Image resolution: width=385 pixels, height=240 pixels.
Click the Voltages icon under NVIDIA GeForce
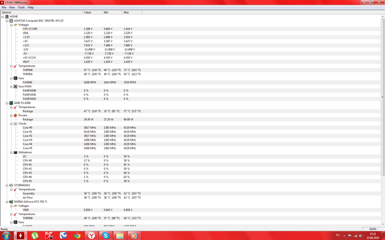(15, 206)
